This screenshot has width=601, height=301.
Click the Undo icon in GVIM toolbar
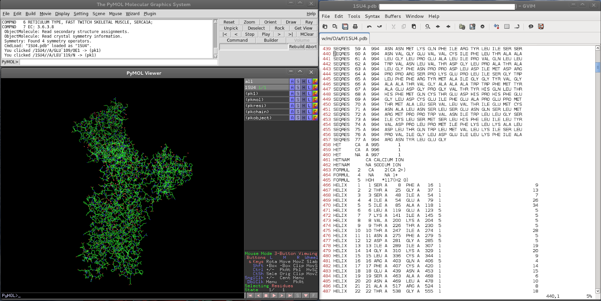click(x=369, y=27)
